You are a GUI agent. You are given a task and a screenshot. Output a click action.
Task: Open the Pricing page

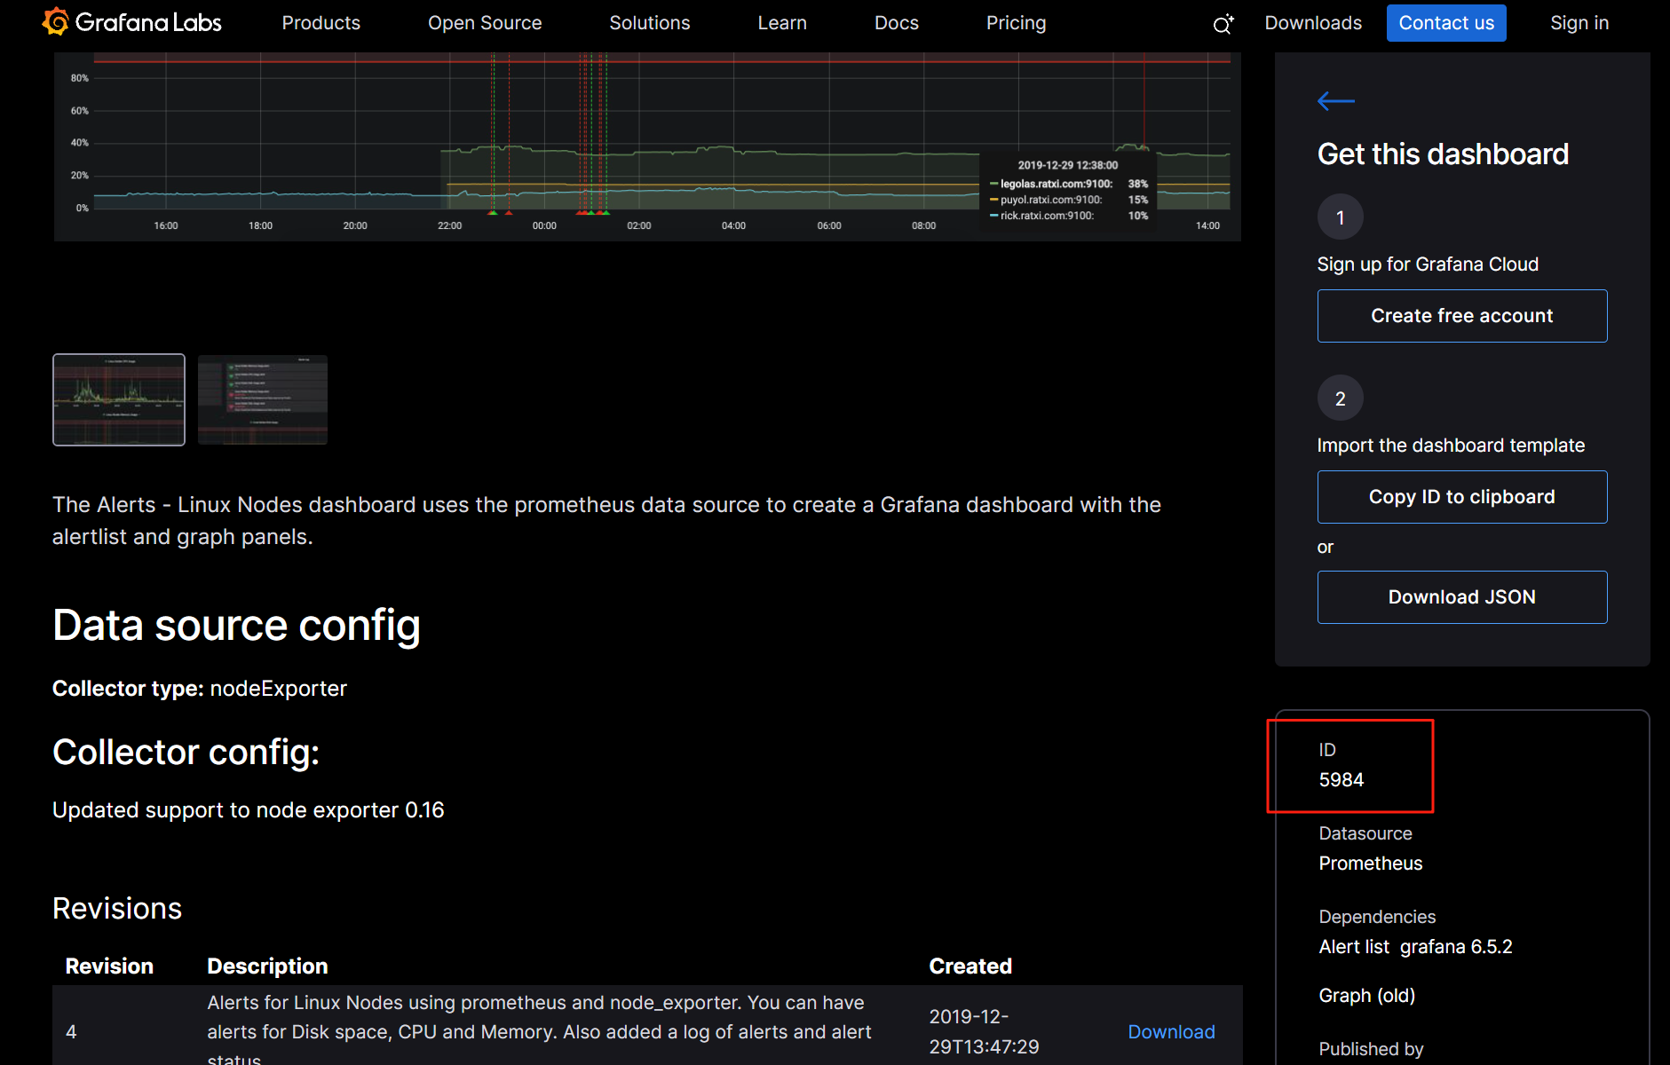click(x=1016, y=23)
